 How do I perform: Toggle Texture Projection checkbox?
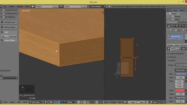tap(2, 27)
